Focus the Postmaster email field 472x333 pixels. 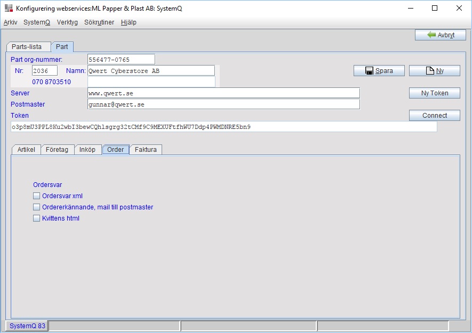pyautogui.click(x=223, y=104)
